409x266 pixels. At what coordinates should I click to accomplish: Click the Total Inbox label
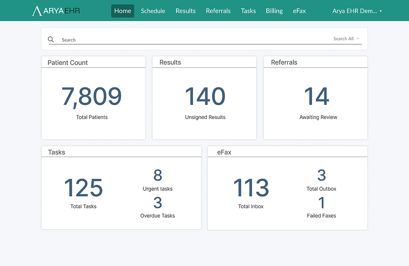tap(251, 206)
